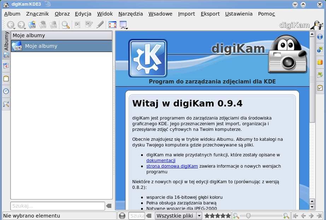Click the pencil rename icon in toolbar
The height and width of the screenshot is (220, 326).
coord(100,24)
